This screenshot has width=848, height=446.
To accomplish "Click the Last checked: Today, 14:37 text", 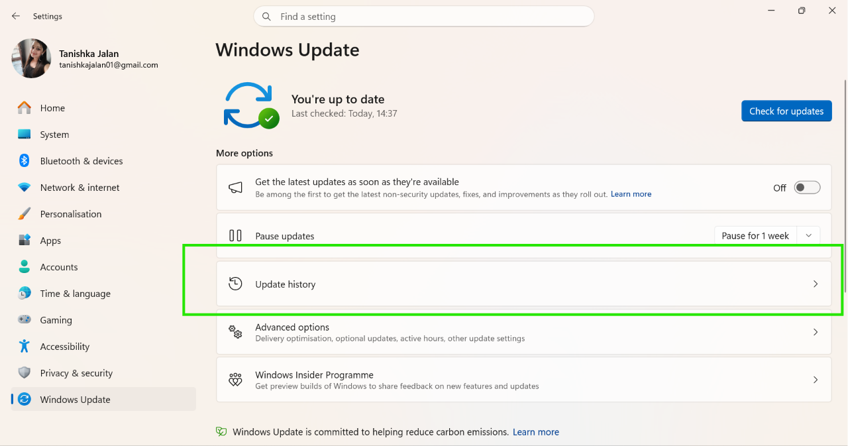I will pos(344,113).
